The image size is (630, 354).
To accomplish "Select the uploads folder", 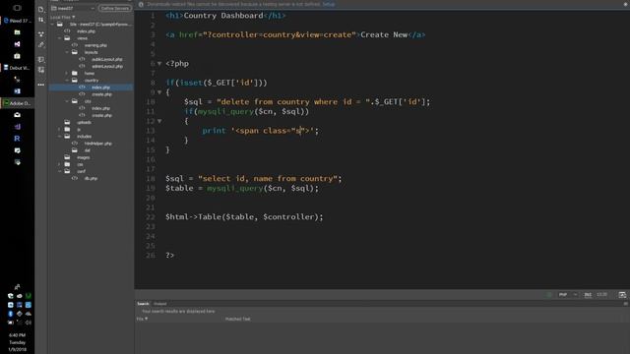I will pyautogui.click(x=84, y=122).
